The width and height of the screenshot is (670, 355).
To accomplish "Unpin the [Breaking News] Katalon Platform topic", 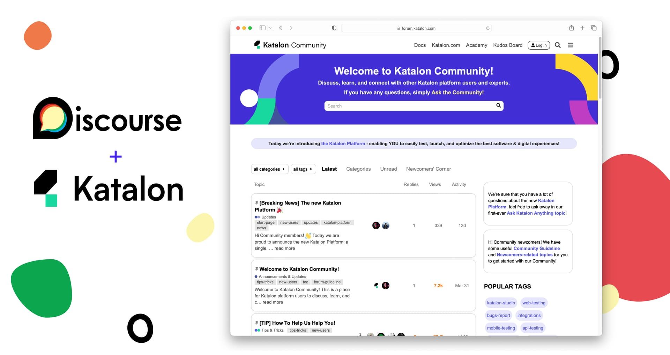I will (x=256, y=202).
